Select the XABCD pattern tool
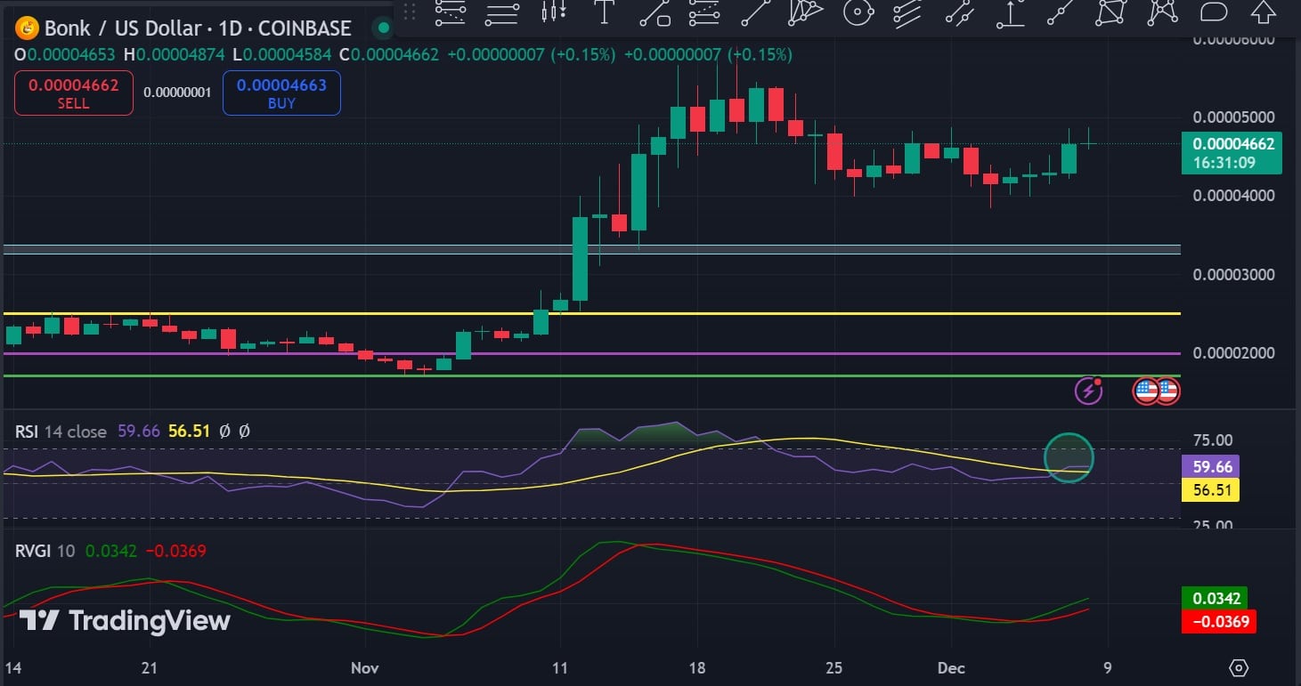The image size is (1301, 686). pyautogui.click(x=1111, y=12)
